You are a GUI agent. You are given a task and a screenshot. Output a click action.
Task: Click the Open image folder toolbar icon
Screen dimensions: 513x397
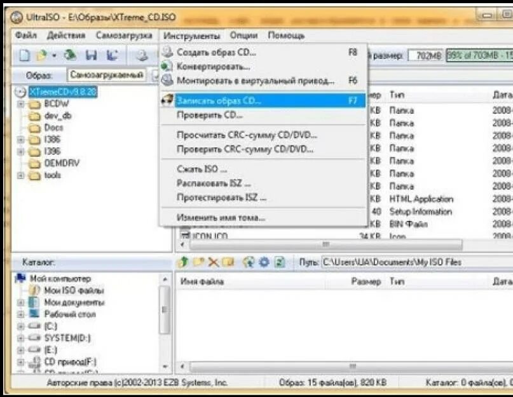tap(41, 55)
